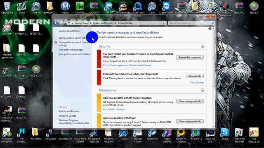
Task: Collapse the Security section chevron
Action: tap(203, 46)
